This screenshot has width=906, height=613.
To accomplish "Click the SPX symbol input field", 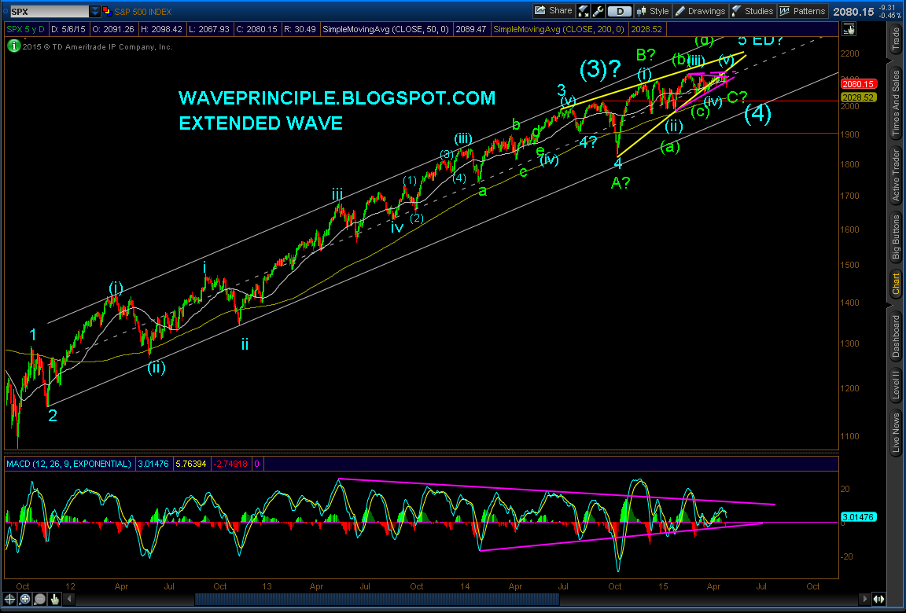I will (49, 12).
